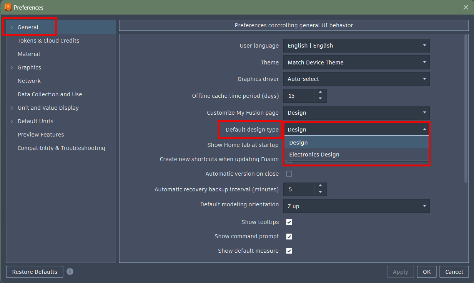Open the Preview Features section

pos(40,134)
